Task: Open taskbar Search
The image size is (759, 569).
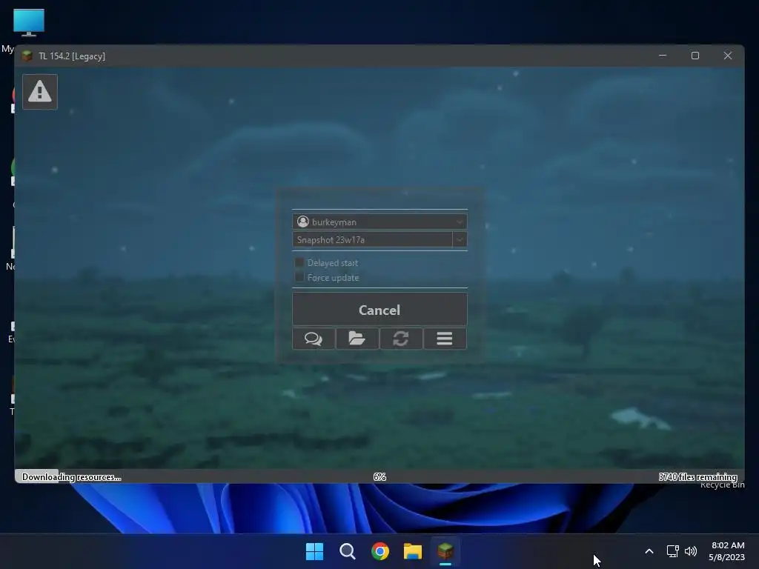Action: (347, 551)
